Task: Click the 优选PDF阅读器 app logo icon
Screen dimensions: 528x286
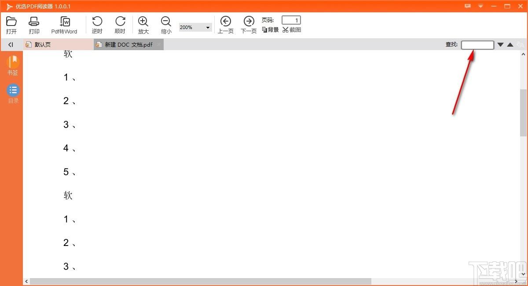Action: tap(9, 7)
